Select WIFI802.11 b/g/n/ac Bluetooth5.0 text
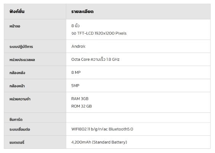 (102, 129)
